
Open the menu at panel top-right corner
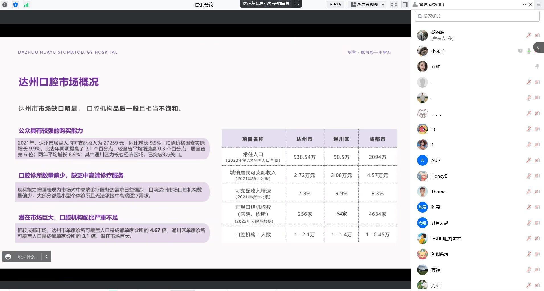[x=539, y=4]
